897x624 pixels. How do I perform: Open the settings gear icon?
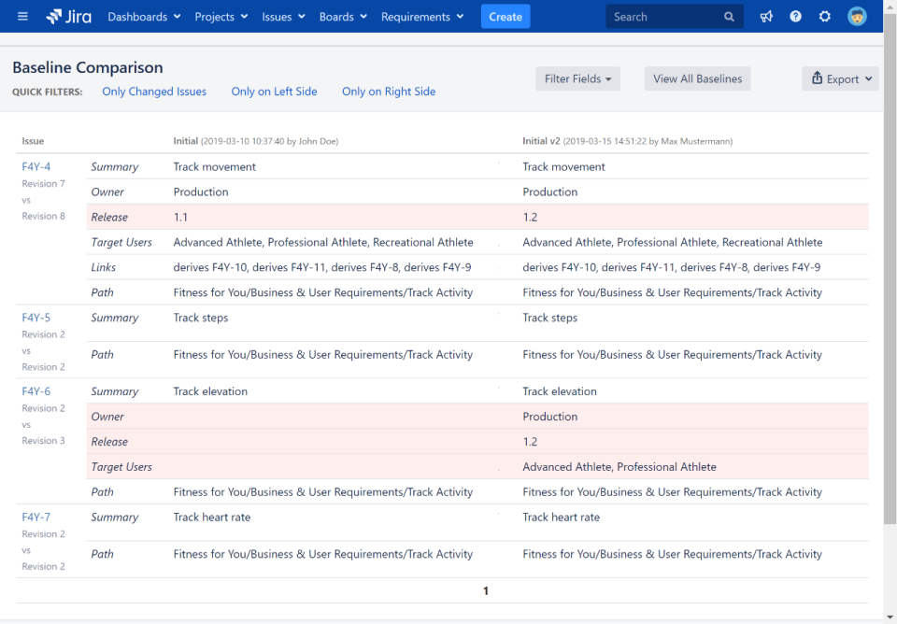(824, 16)
